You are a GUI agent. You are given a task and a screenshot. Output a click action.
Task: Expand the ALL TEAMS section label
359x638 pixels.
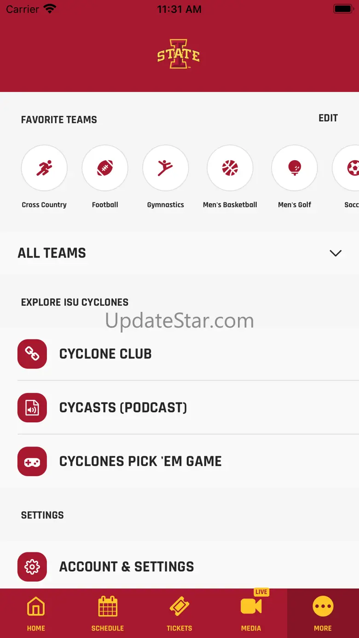click(x=52, y=253)
